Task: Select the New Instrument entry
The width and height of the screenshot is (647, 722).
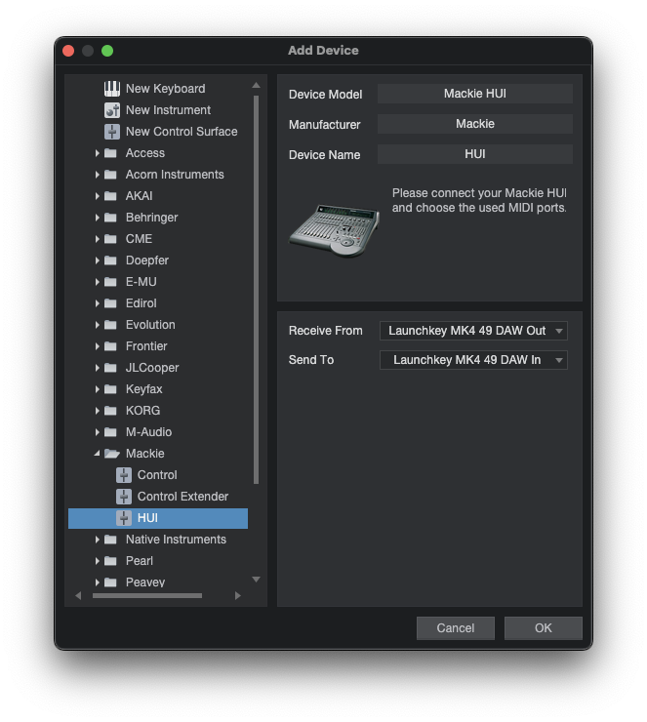Action: [168, 110]
